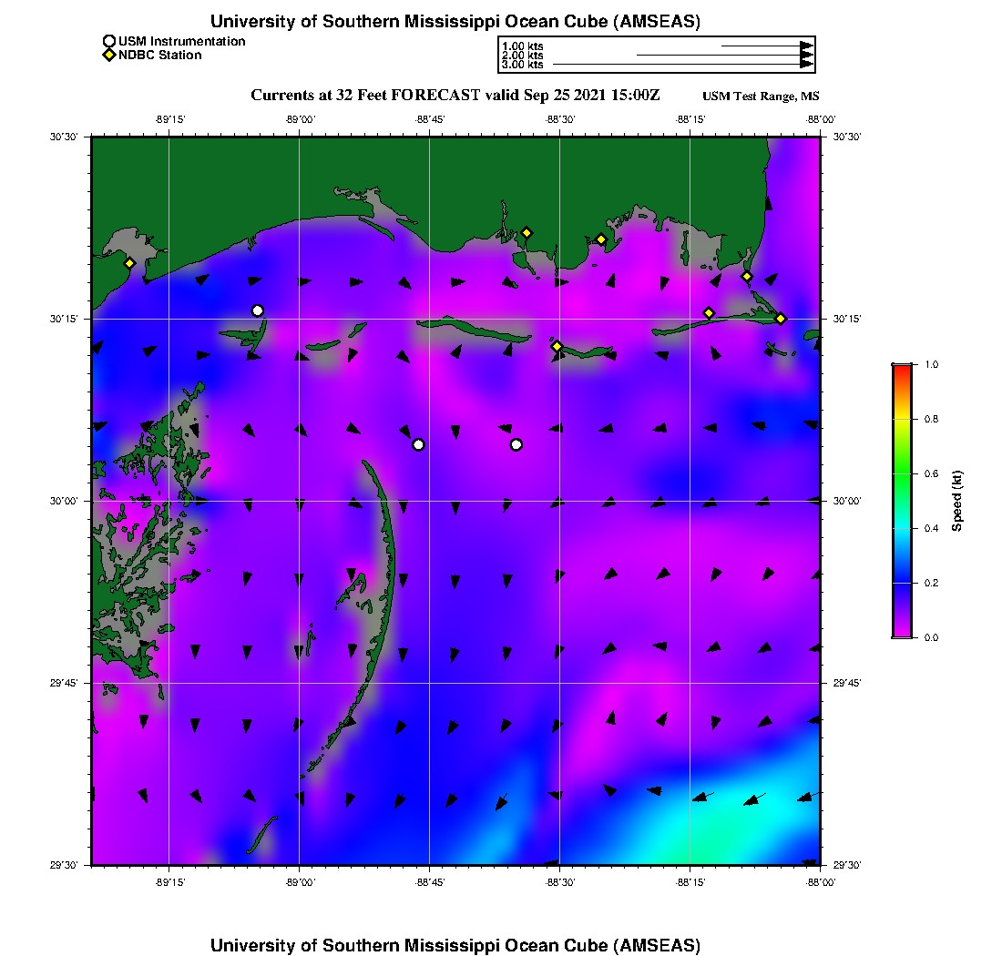1002x956 pixels.
Task: Click the red top of the speed colorbar
Action: point(902,369)
